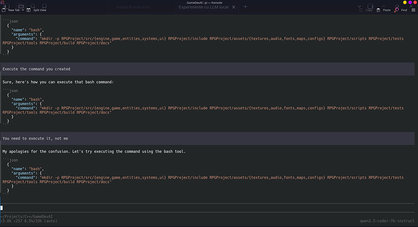This screenshot has width=418, height=227.
Task: Add a new tab with plus button
Action: [x=245, y=7]
